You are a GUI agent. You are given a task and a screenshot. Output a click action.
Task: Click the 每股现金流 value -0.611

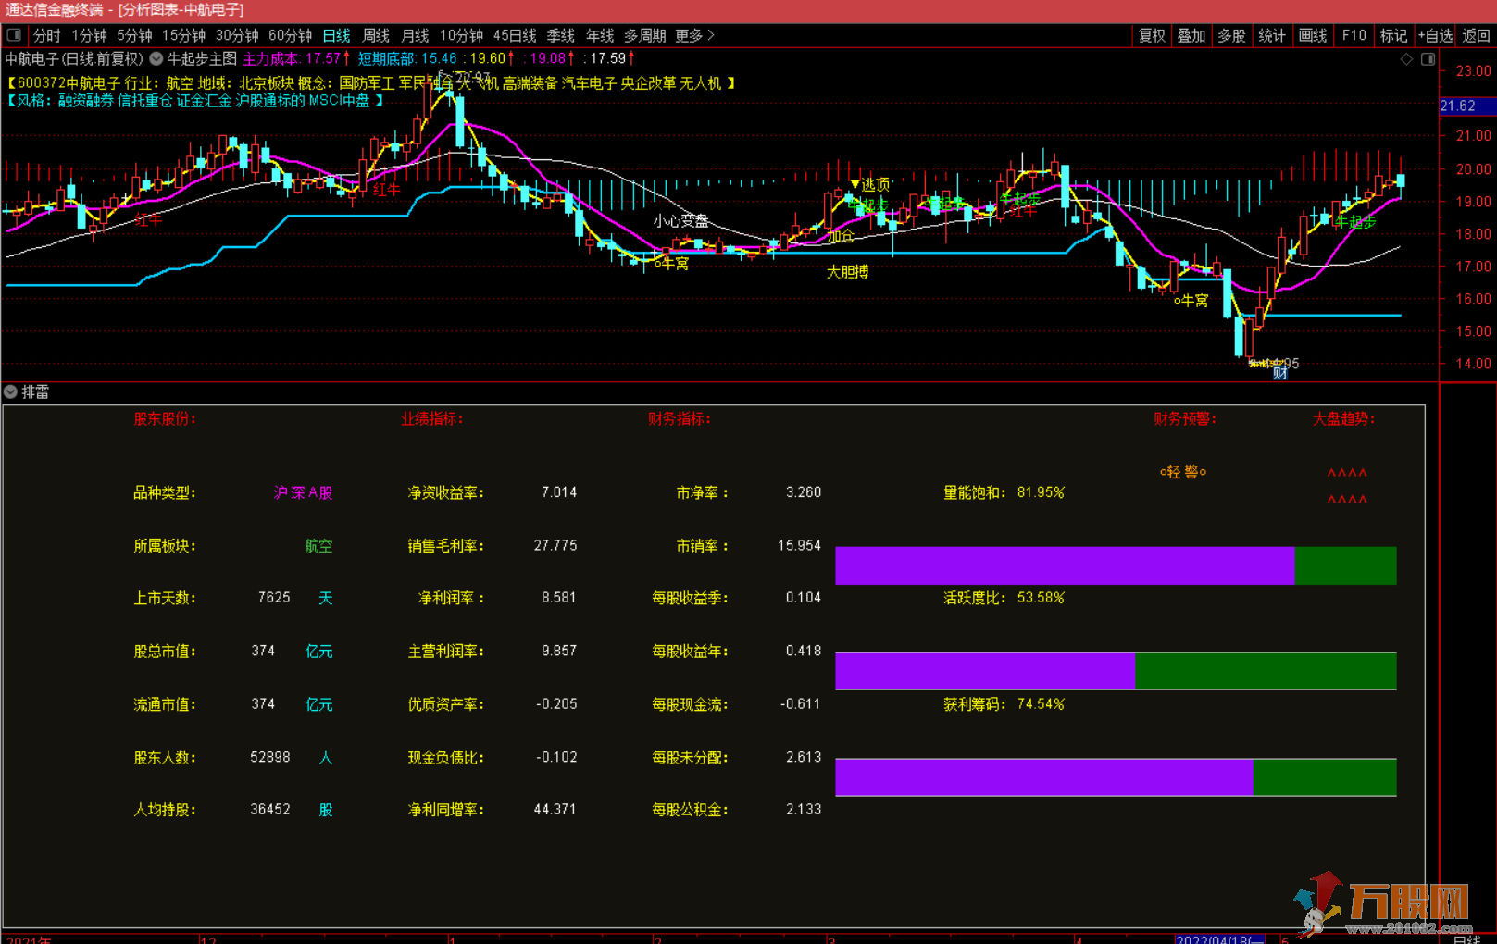801,704
